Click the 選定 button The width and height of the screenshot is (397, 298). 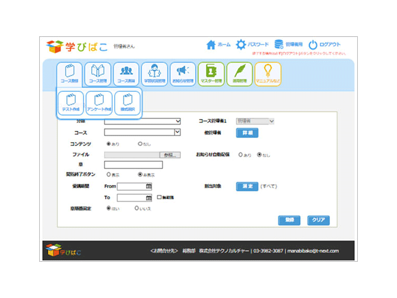point(247,186)
